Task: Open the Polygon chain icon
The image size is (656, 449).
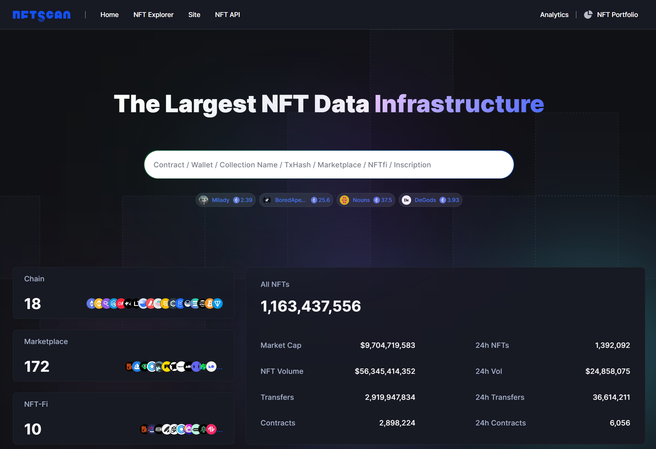Action: pyautogui.click(x=106, y=303)
